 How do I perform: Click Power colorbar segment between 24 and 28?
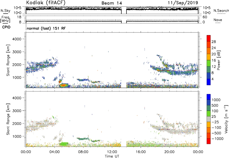pyautogui.click(x=209, y=44)
